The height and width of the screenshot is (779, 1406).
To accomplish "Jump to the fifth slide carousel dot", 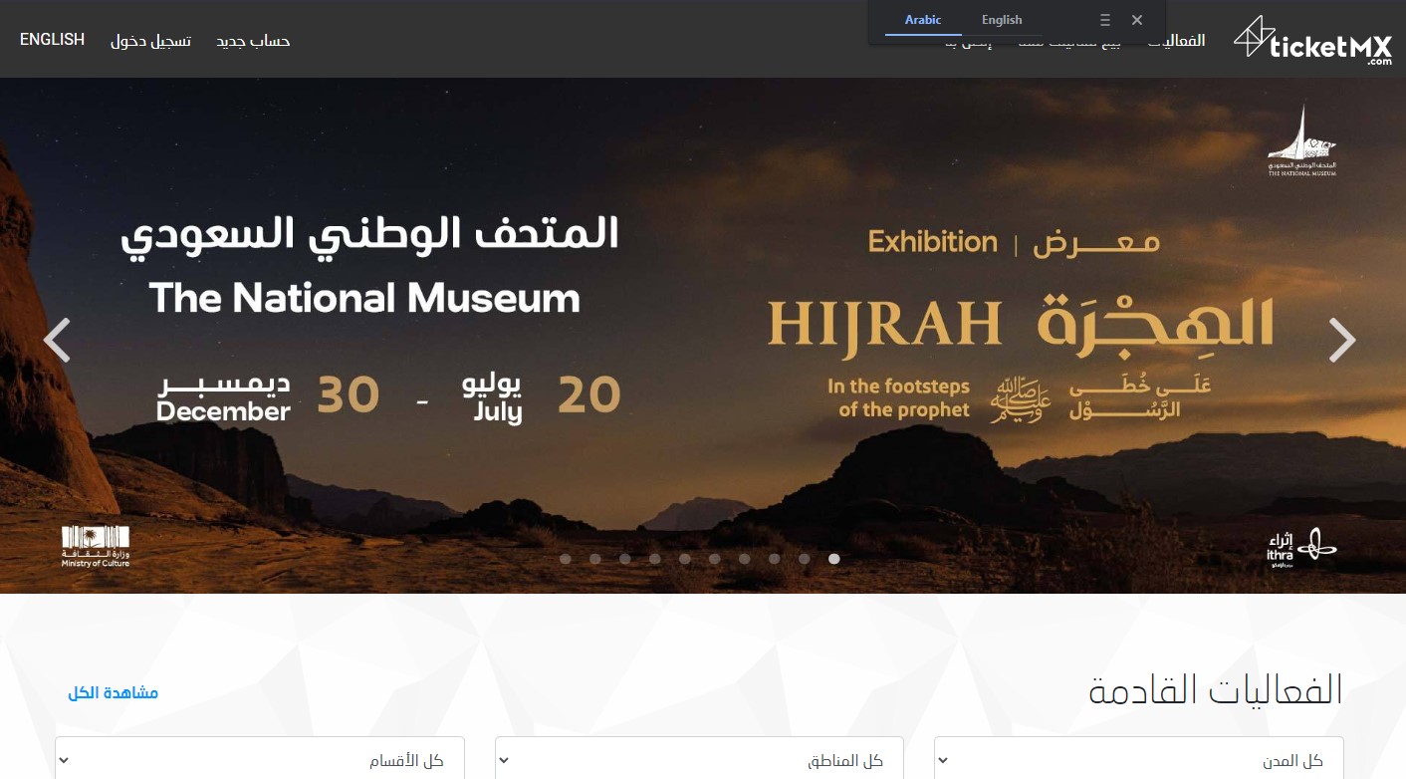I will 685,559.
